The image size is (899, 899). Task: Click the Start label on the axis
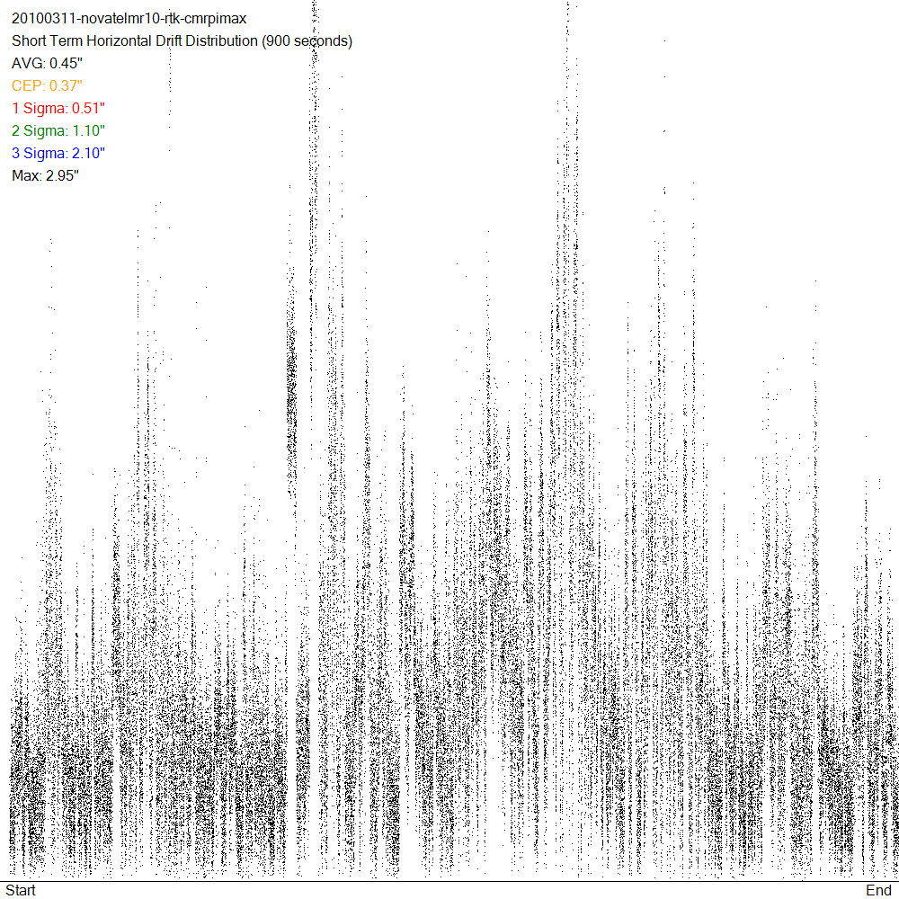[x=21, y=890]
